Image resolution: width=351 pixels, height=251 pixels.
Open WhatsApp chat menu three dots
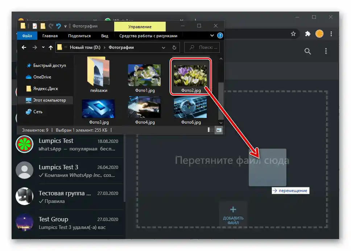point(326,51)
